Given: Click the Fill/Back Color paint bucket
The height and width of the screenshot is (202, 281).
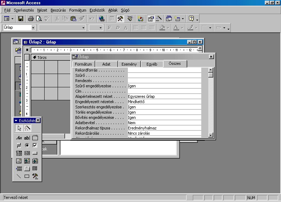Looking at the screenshot, I should pyautogui.click(x=162, y=28).
